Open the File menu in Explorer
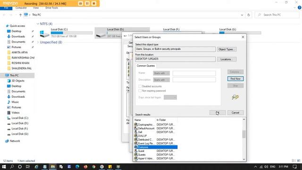Screen dimensions: 302x170 [6, 8]
